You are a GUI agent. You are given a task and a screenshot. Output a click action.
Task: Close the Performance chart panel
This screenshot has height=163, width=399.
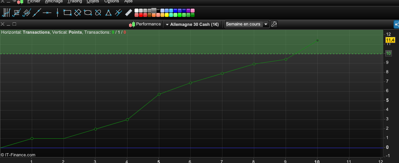(2, 24)
